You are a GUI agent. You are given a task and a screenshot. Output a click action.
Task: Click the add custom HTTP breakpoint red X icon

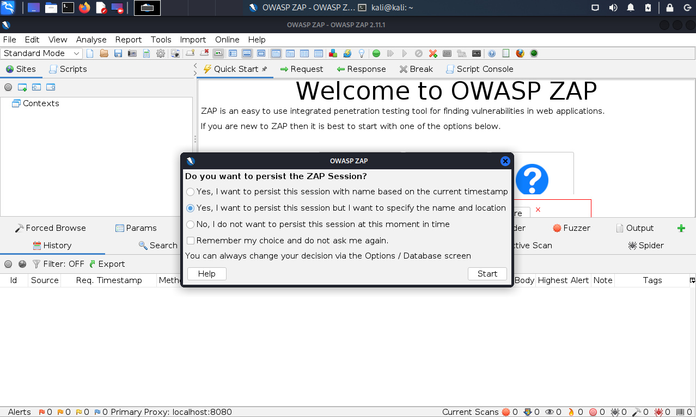click(x=433, y=53)
